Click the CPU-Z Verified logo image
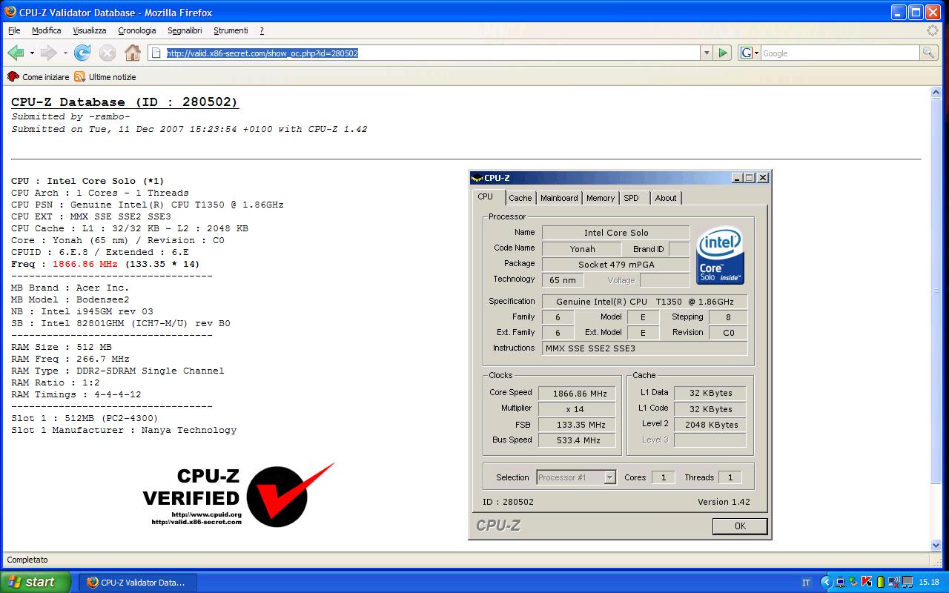The height and width of the screenshot is (593, 949). click(239, 497)
